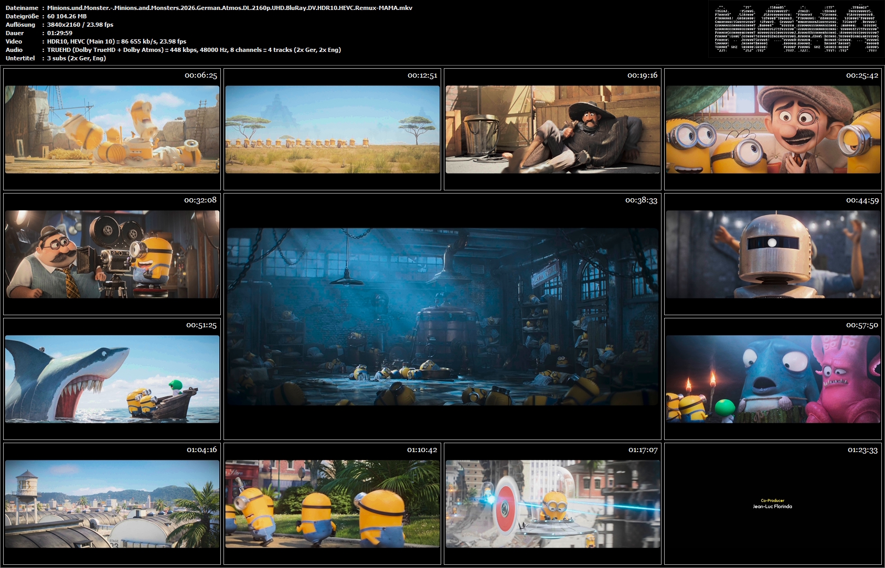Open the credits thumbnail at 01:23:33

(773, 504)
